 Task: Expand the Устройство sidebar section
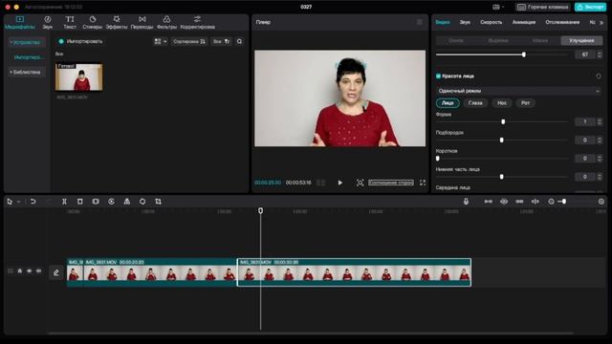(x=27, y=42)
